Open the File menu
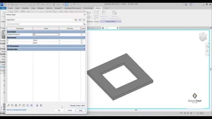212x119 pixels. pyautogui.click(x=3, y=8)
